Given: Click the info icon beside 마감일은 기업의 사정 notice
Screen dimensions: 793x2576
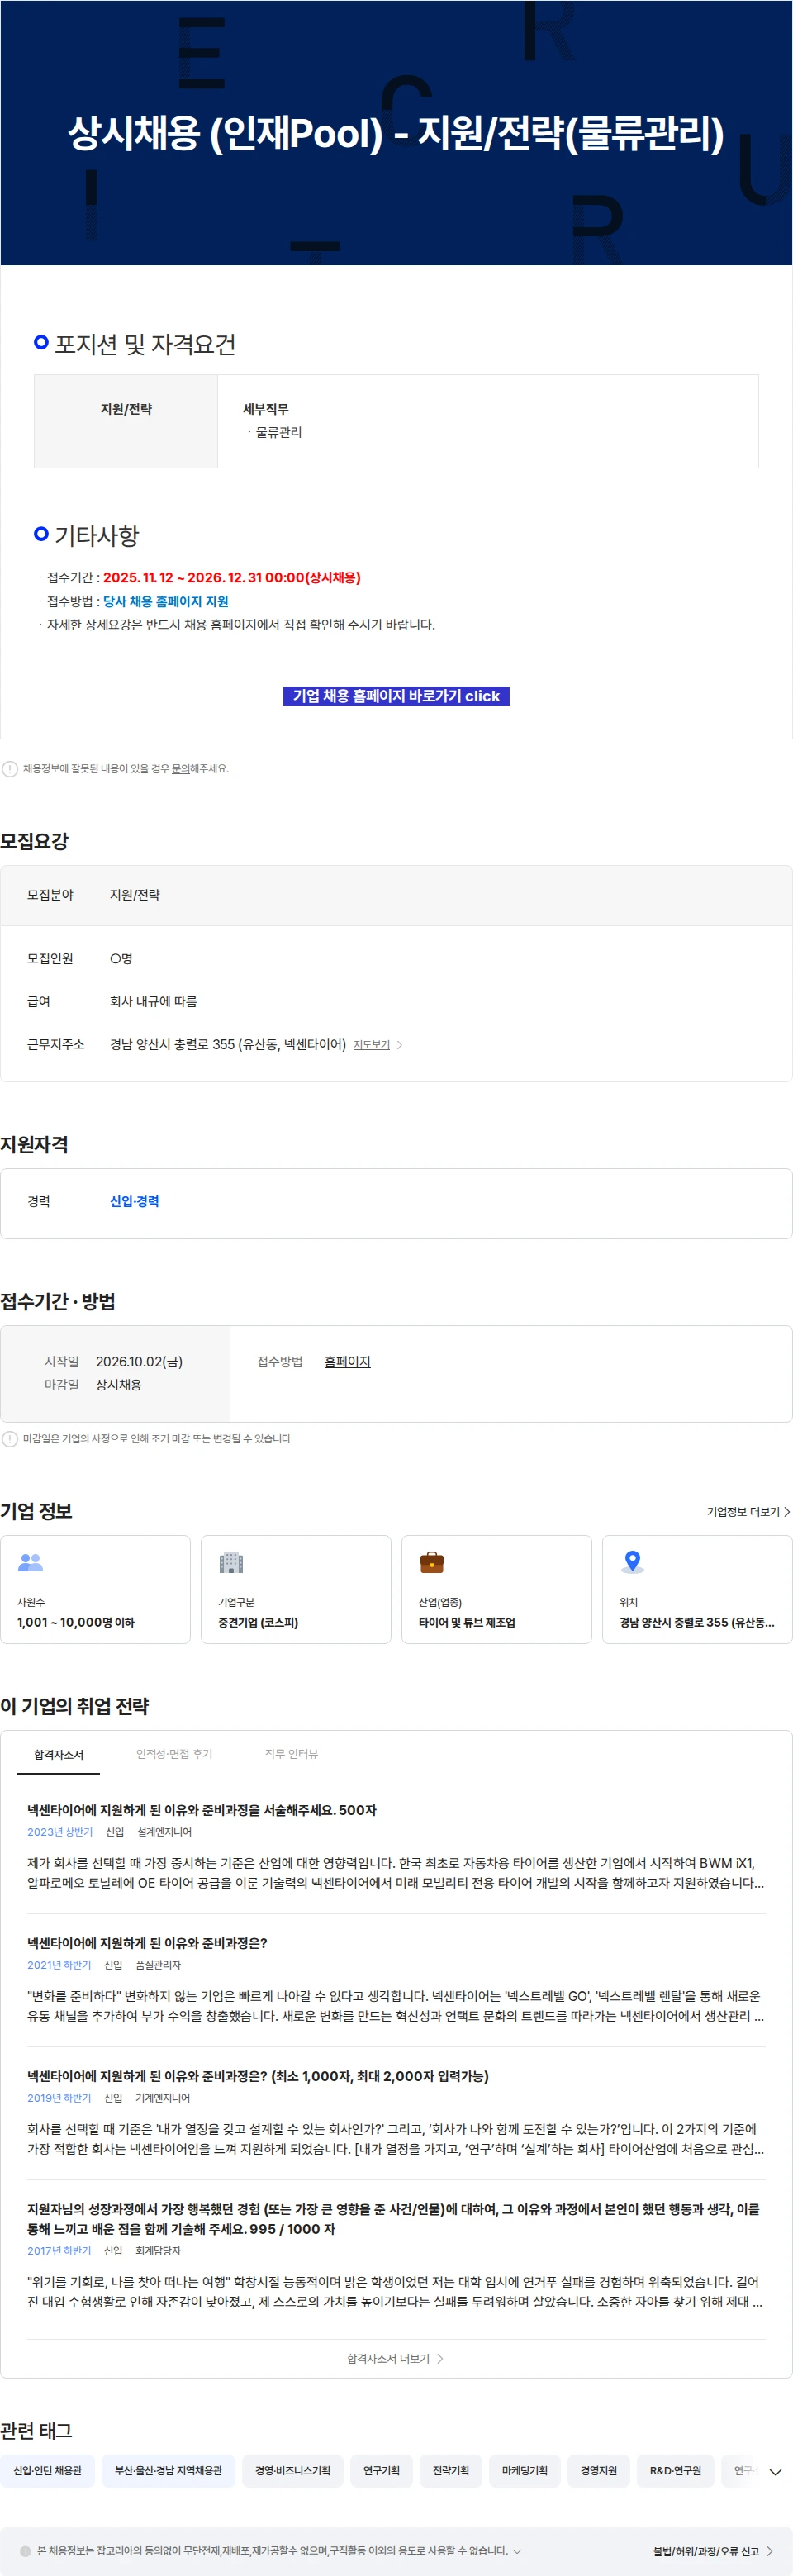Looking at the screenshot, I should 10,1439.
